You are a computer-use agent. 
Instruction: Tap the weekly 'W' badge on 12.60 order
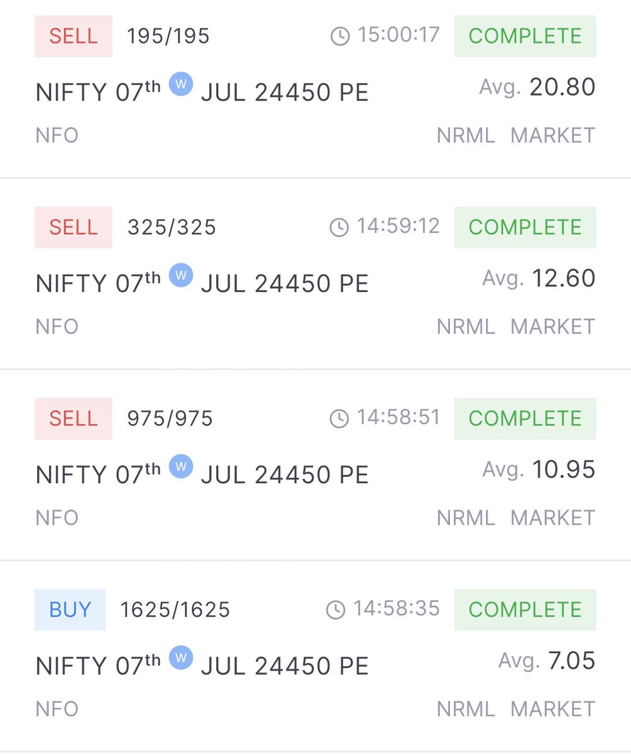point(181,276)
